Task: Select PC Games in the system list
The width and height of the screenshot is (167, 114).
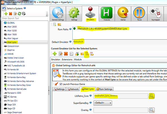Action: click(x=25, y=97)
